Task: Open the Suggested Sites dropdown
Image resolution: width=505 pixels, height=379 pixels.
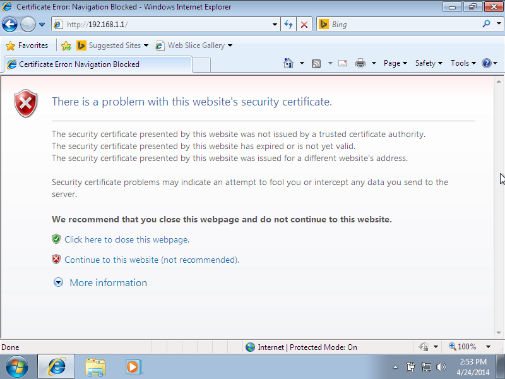Action: pyautogui.click(x=112, y=45)
